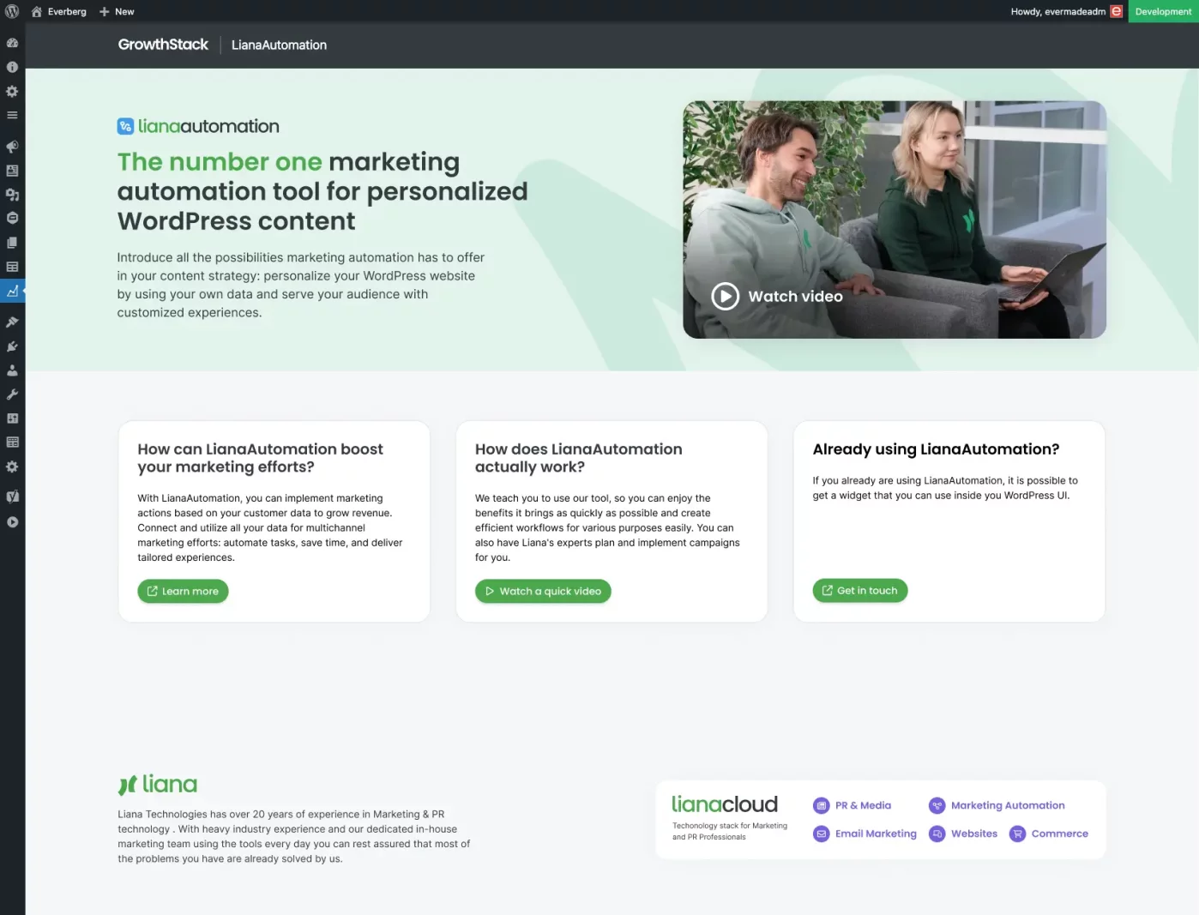Open the Appearance paintbrush icon in sidebar
This screenshot has height=915, width=1199.
click(x=12, y=322)
